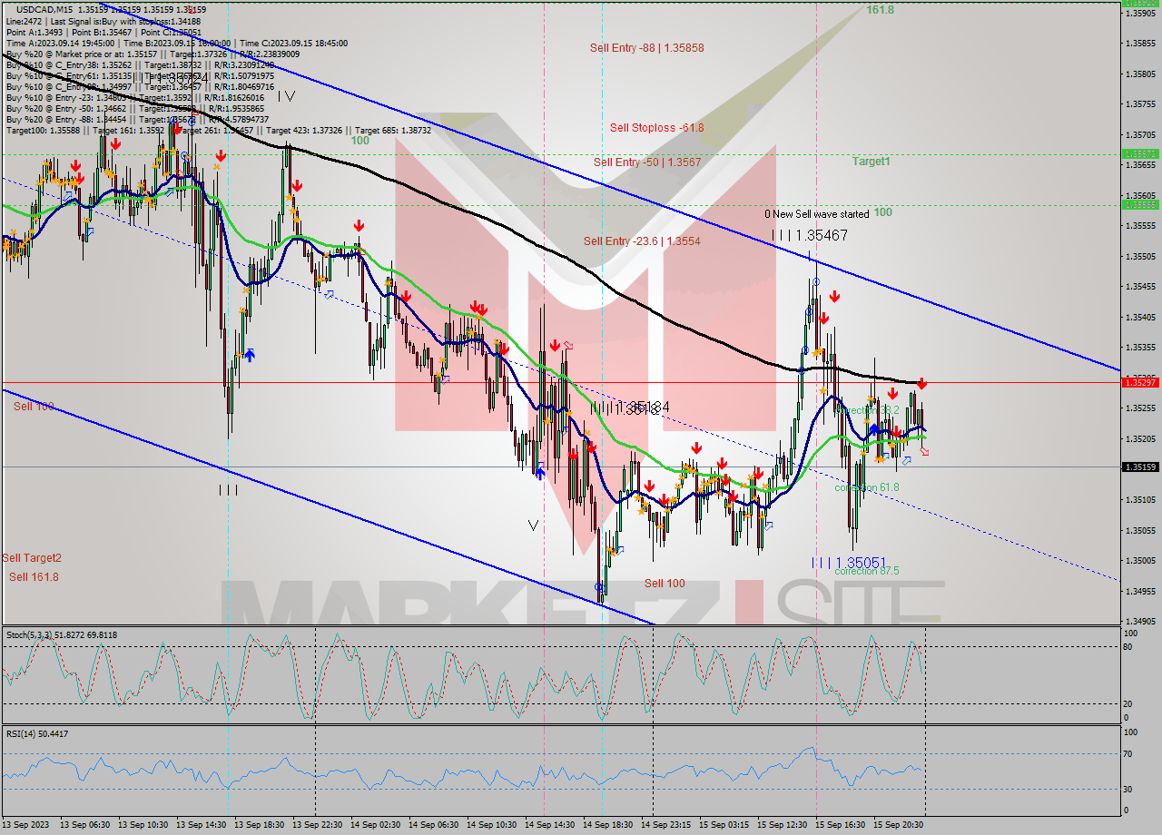Image resolution: width=1162 pixels, height=835 pixels.
Task: Click the green 'Target1' label
Action: click(x=871, y=162)
